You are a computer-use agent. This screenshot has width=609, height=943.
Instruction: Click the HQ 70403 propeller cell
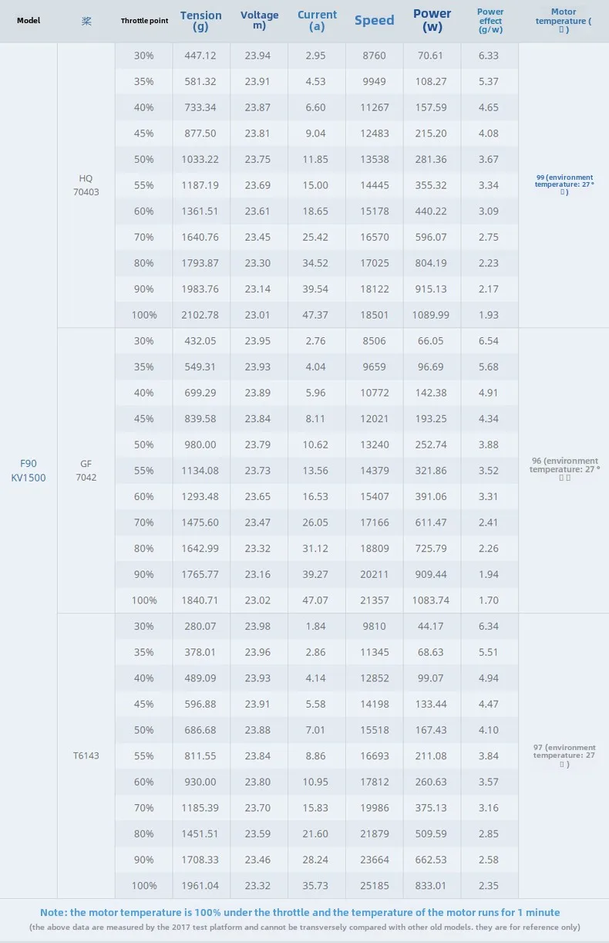pos(86,185)
